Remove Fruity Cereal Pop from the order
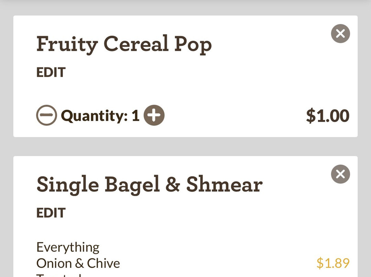371x277 pixels. (340, 34)
